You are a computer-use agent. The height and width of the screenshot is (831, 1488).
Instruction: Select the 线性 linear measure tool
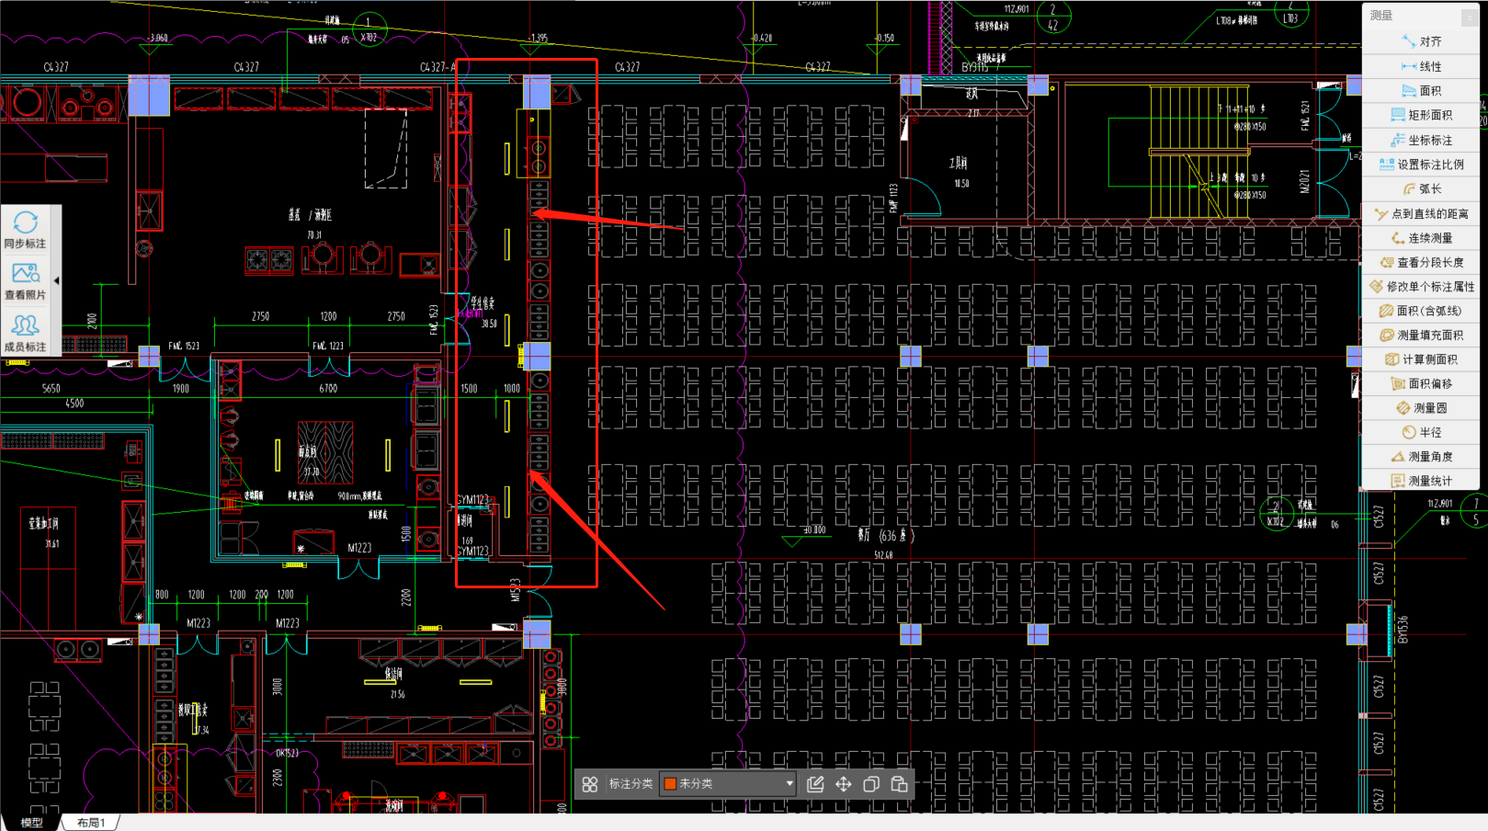[x=1420, y=66]
